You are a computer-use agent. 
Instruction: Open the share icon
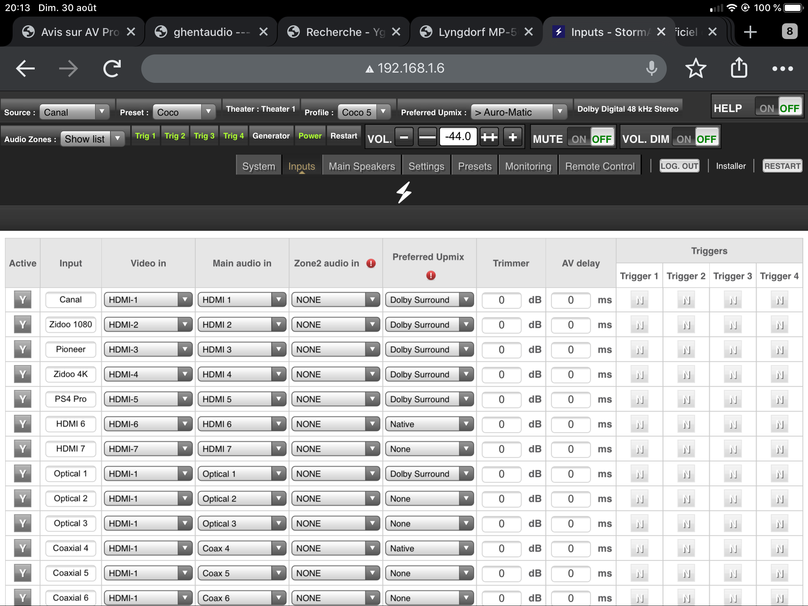point(739,68)
